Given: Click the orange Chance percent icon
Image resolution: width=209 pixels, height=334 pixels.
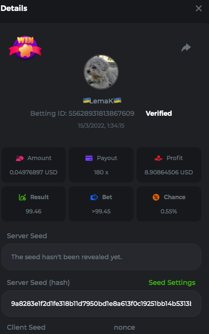Looking at the screenshot, I should pos(156,197).
